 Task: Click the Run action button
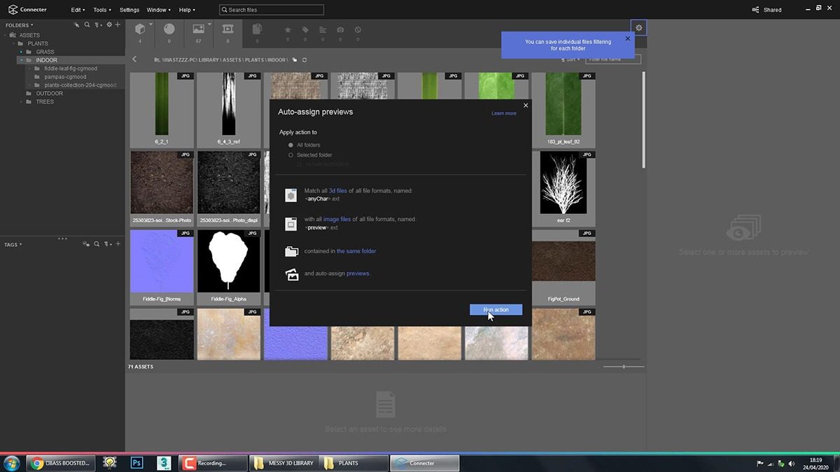click(496, 310)
